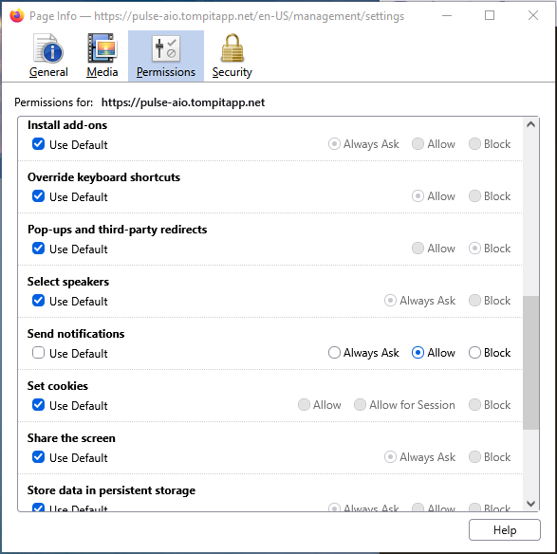Click the scrollbar up arrow
The height and width of the screenshot is (554, 557).
(530, 124)
